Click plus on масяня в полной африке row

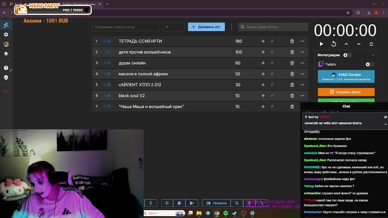pos(263,74)
